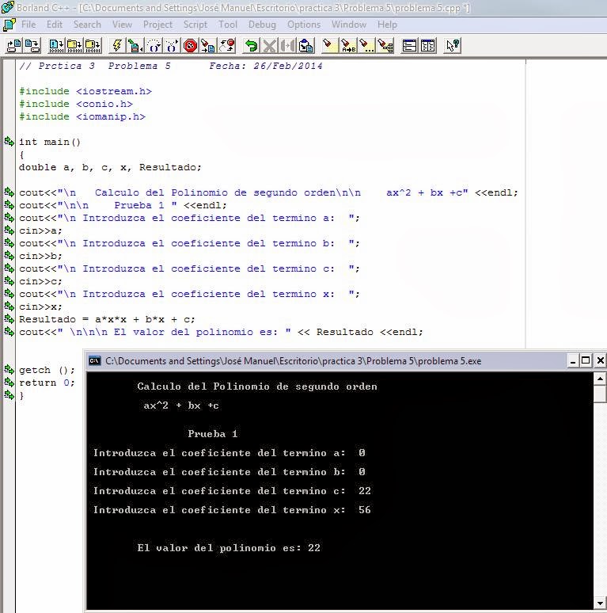The height and width of the screenshot is (613, 607).
Task: Compile the current file with the first binary-document icon
Action: point(56,46)
